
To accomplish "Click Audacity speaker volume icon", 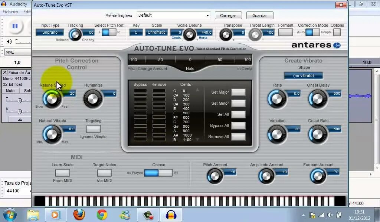I will point(9,41).
